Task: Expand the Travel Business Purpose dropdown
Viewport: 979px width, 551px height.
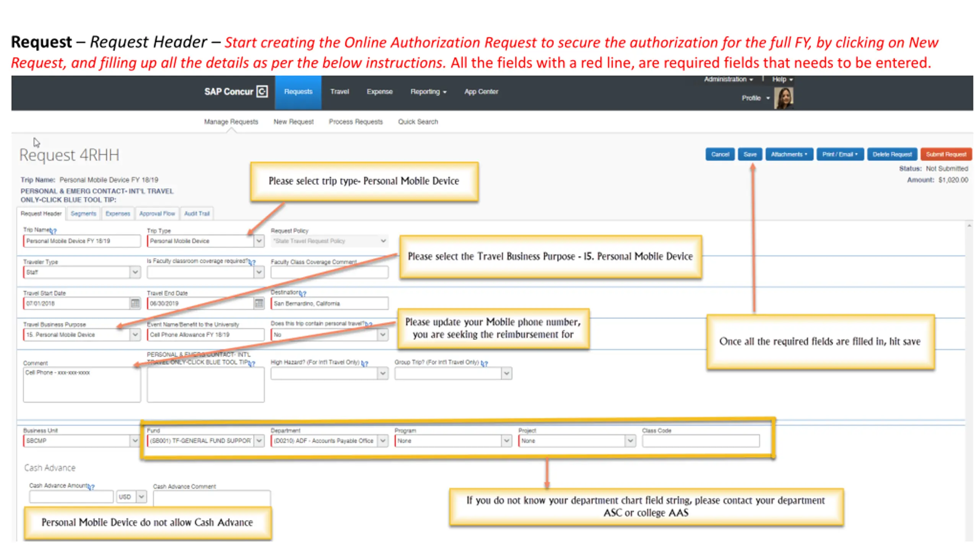Action: pos(135,335)
